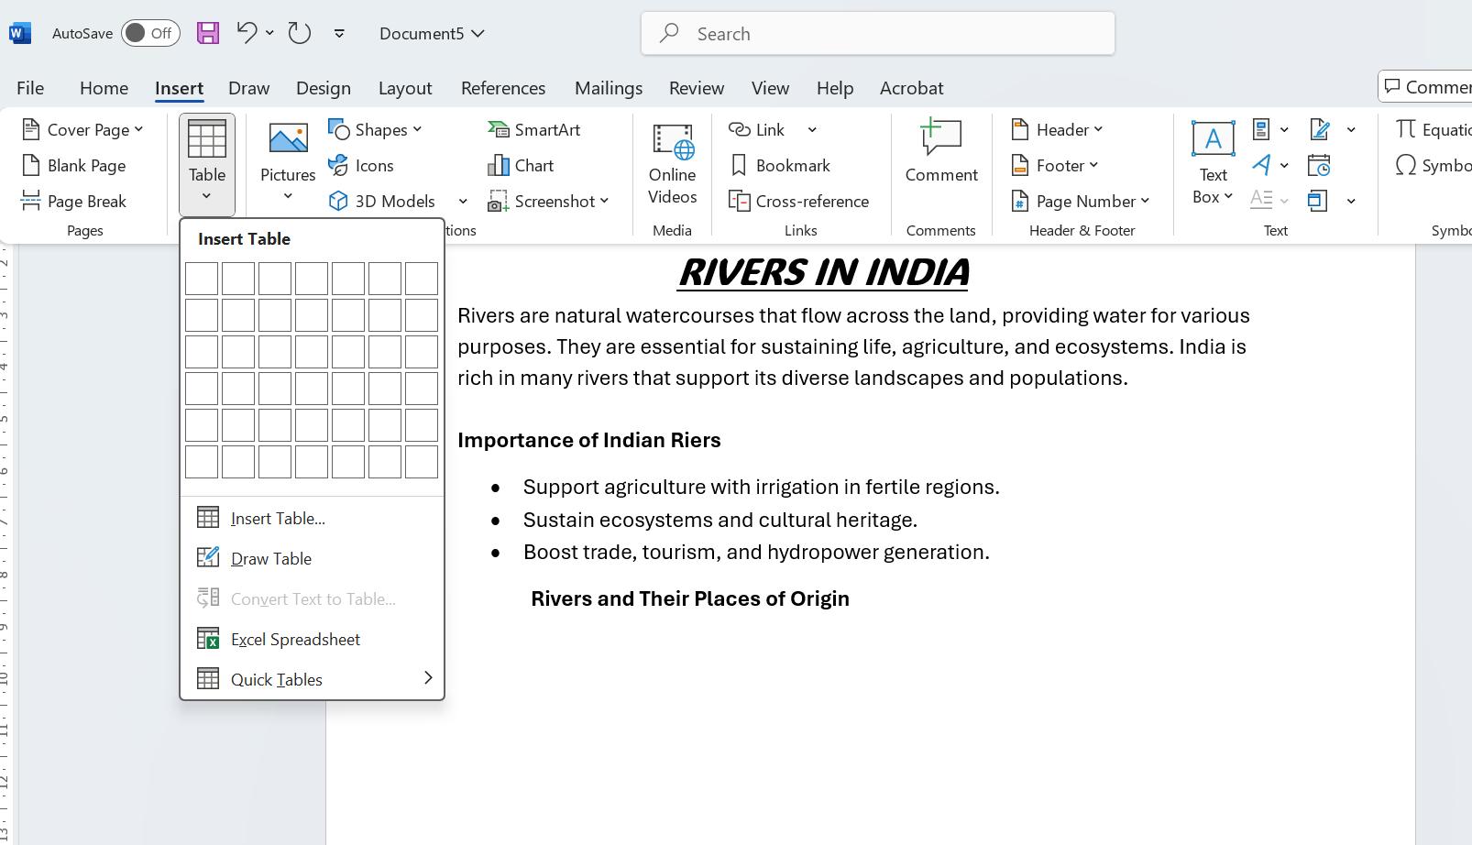Click the Icons button in Illustrations
This screenshot has height=845, width=1472.
pos(362,166)
